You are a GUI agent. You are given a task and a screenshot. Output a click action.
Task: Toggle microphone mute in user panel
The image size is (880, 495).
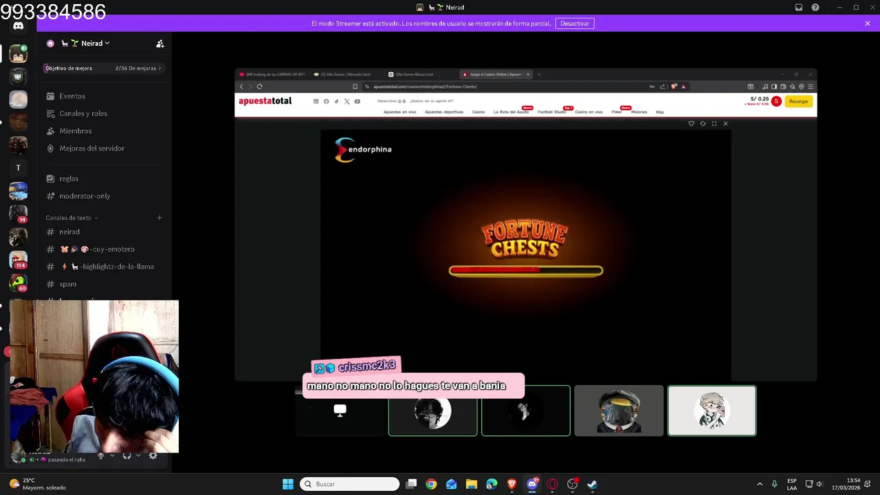point(101,455)
